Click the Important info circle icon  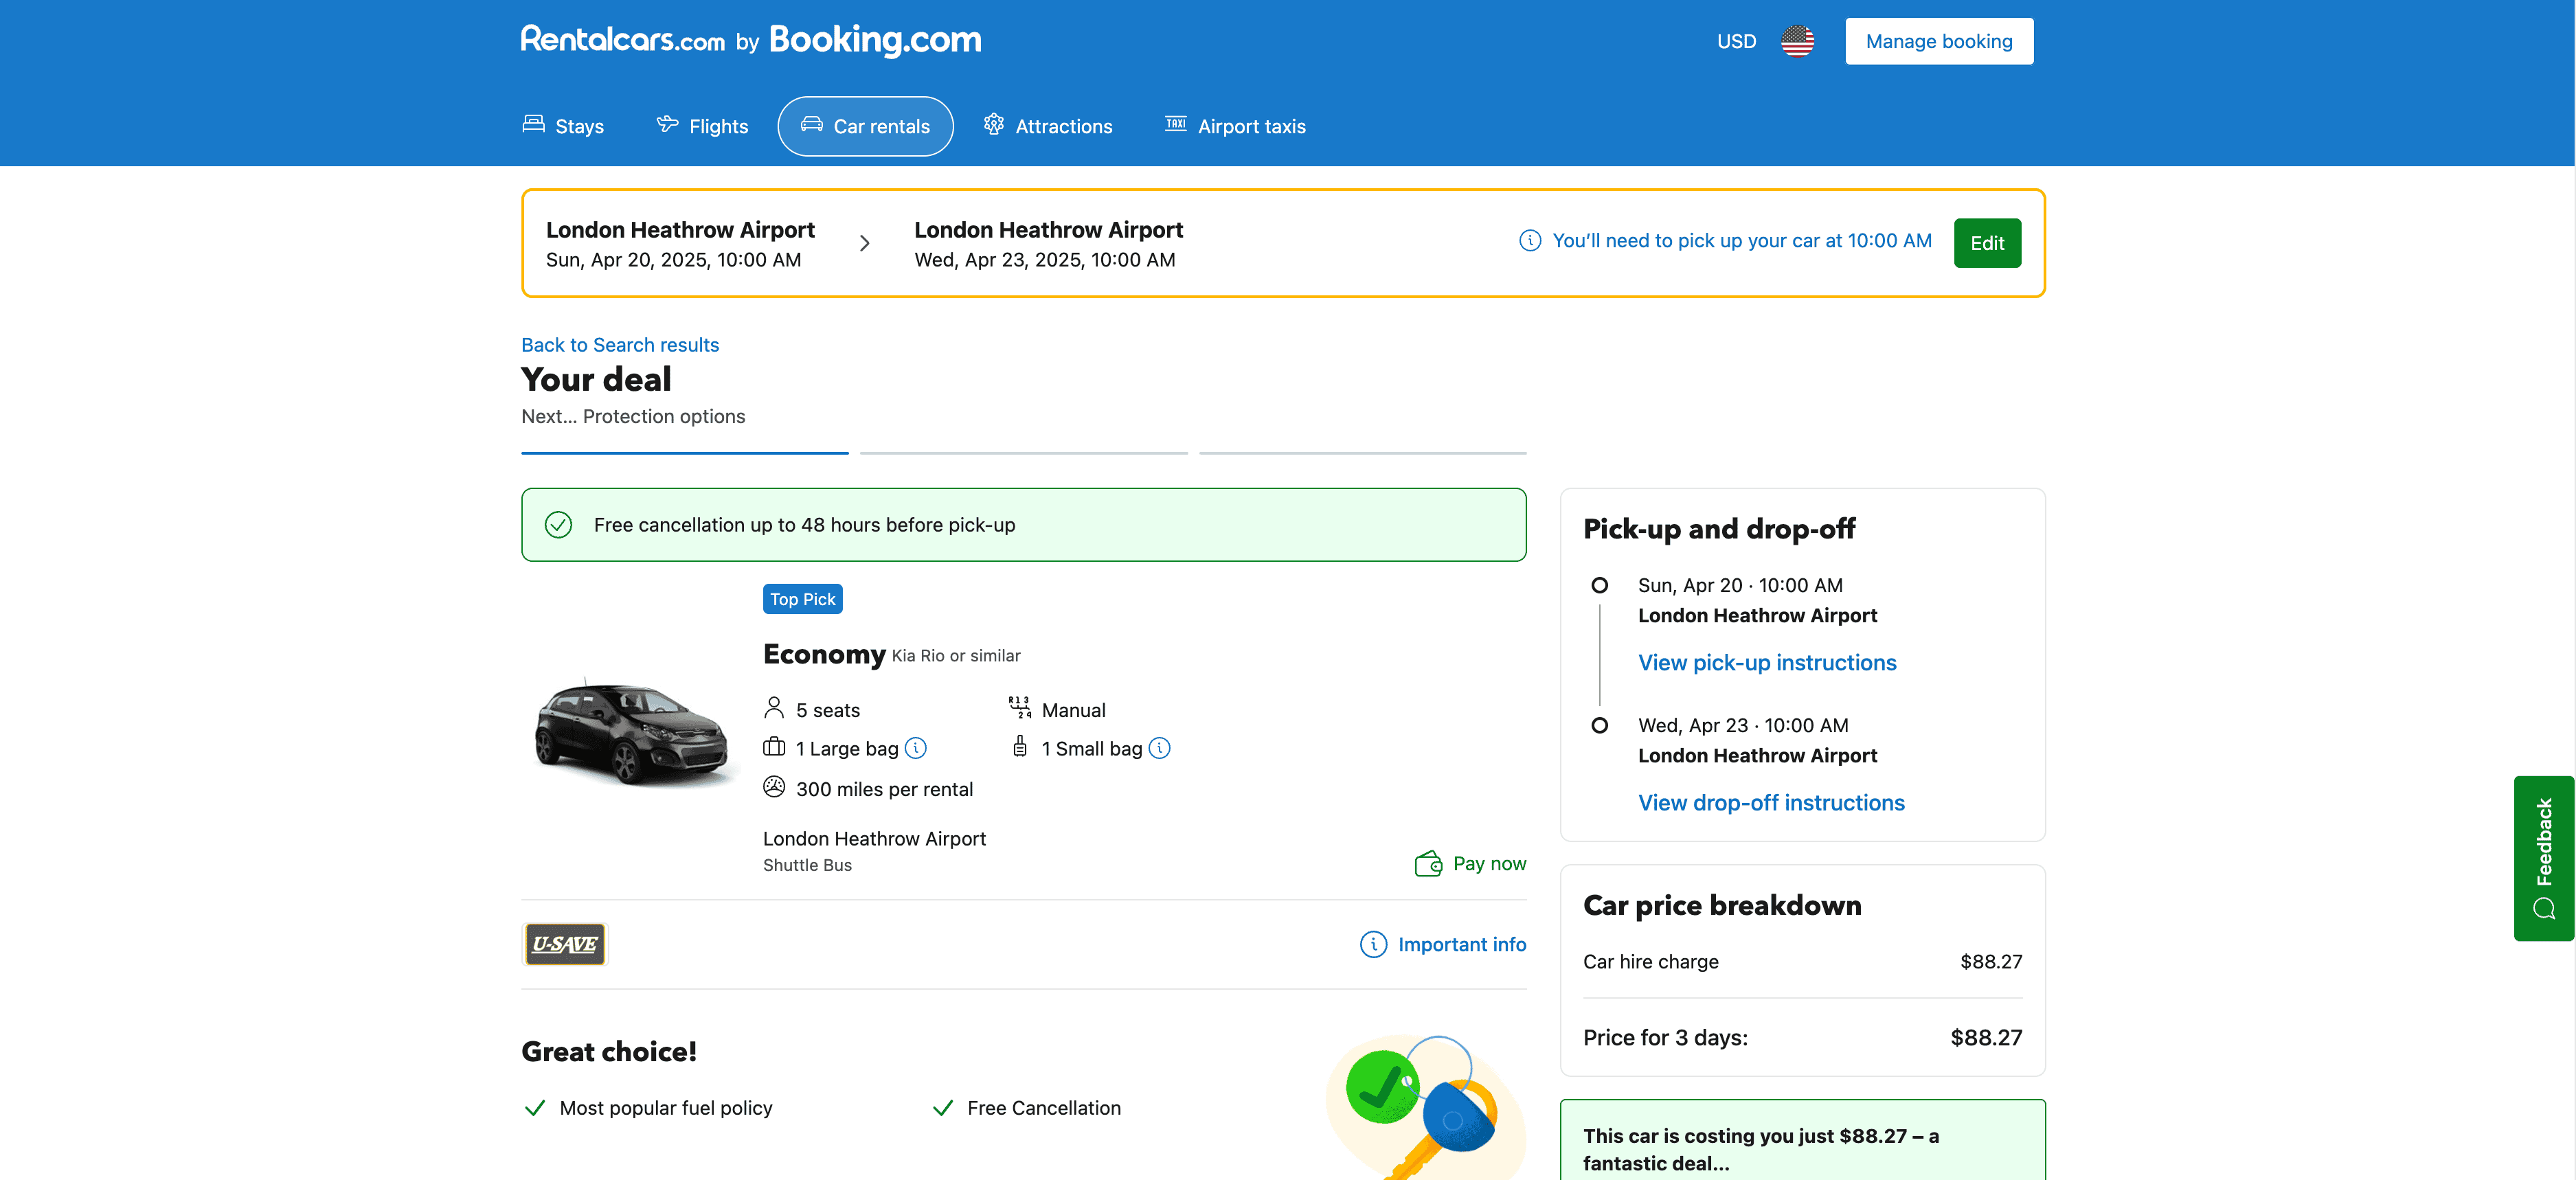pyautogui.click(x=1373, y=944)
